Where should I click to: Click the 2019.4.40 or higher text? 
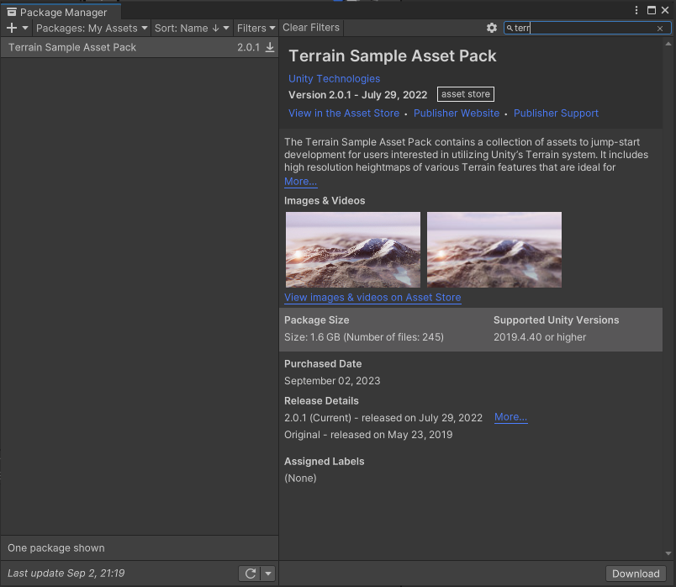point(540,337)
